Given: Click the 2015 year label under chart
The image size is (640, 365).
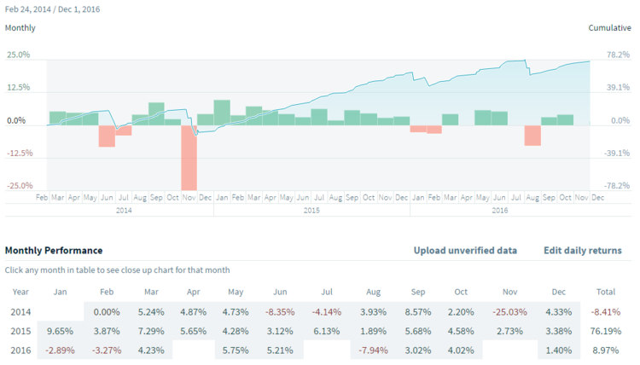Looking at the screenshot, I should [x=311, y=211].
